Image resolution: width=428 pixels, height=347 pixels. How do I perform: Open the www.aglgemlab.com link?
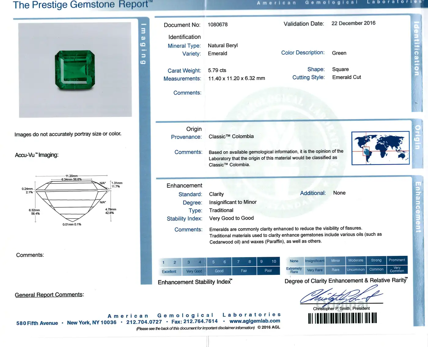255,321
